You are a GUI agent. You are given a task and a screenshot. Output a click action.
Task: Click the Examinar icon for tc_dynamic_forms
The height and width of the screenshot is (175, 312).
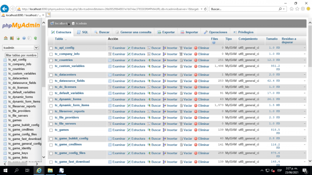click(110, 99)
